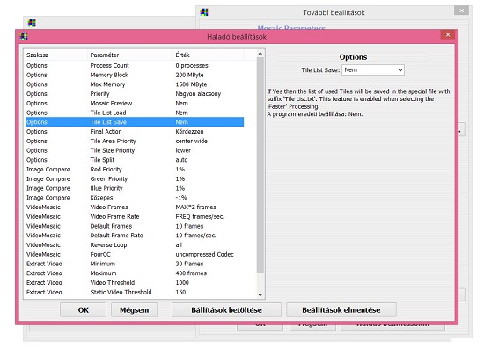The width and height of the screenshot is (484, 349).
Task: Click the app icon in Haladó beállítások title bar
Action: click(24, 36)
